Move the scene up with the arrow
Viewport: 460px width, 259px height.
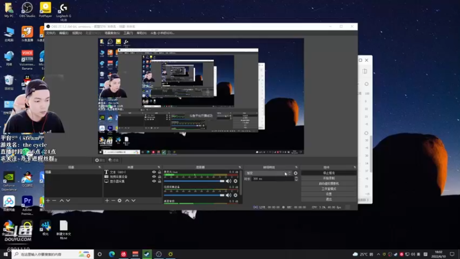pos(62,200)
